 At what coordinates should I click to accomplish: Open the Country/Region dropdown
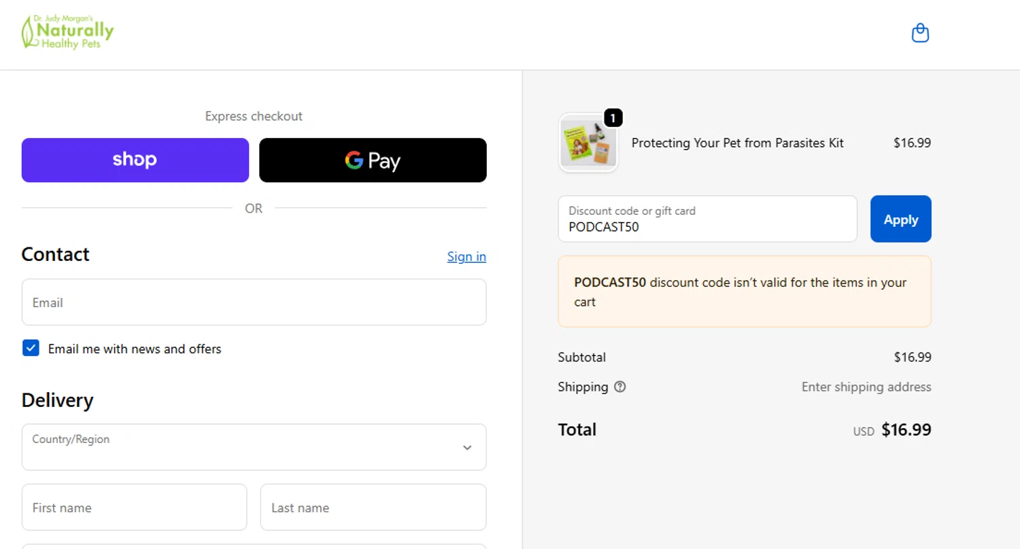[x=254, y=447]
